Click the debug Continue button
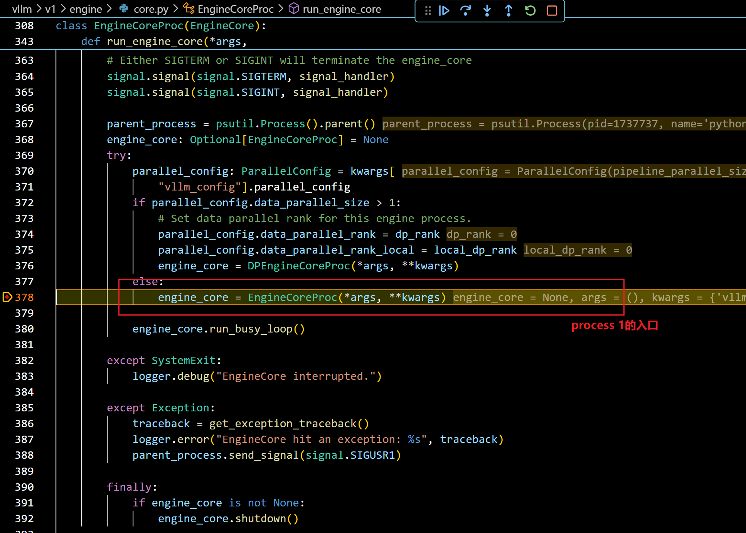Screen dimensions: 746x533 tap(444, 11)
